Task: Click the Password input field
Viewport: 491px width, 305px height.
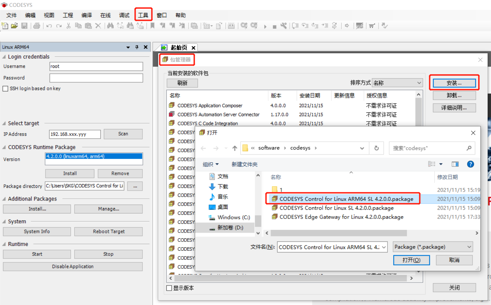Action: pyautogui.click(x=96, y=78)
